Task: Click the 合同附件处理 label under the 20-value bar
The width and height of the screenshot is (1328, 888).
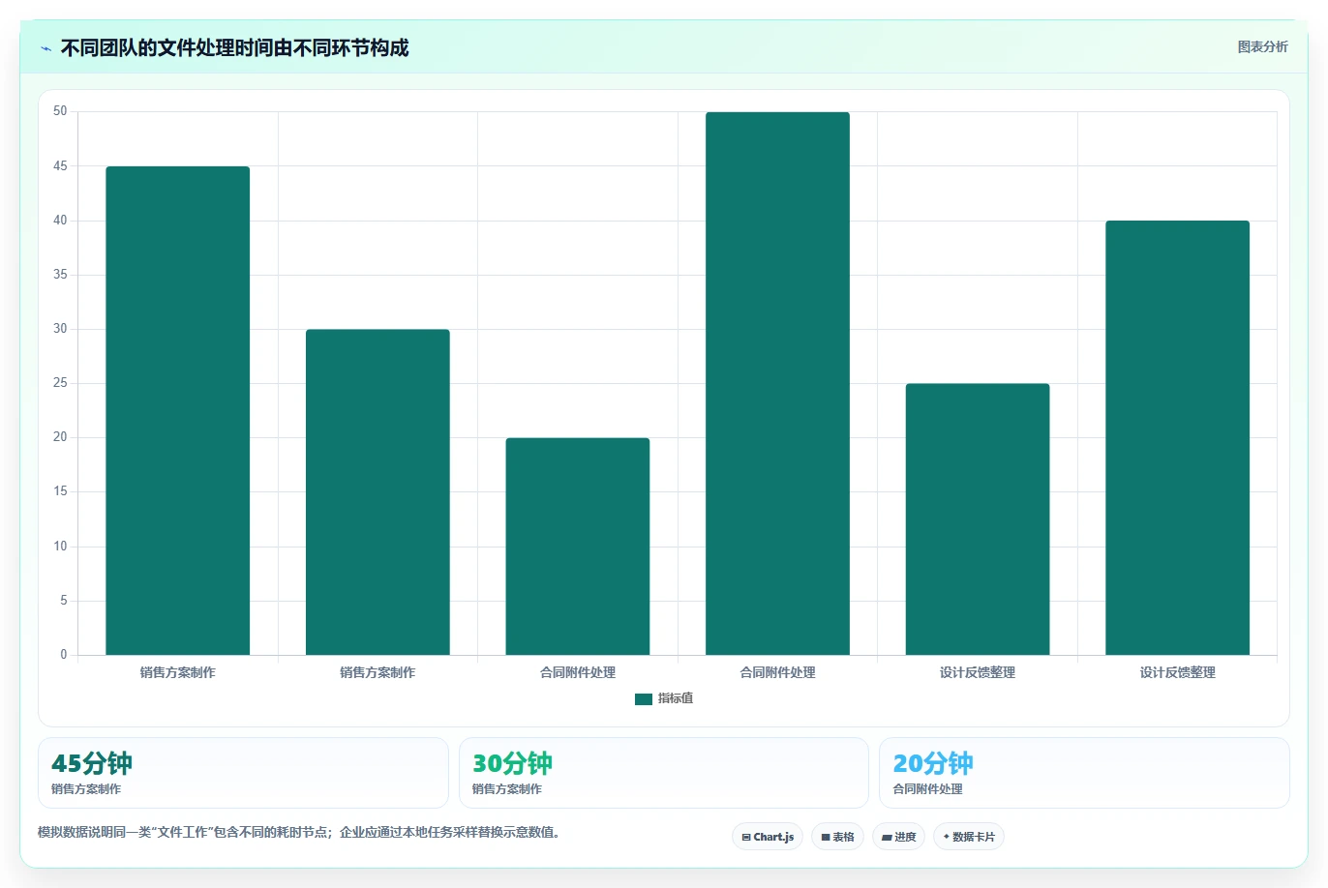Action: coord(578,672)
